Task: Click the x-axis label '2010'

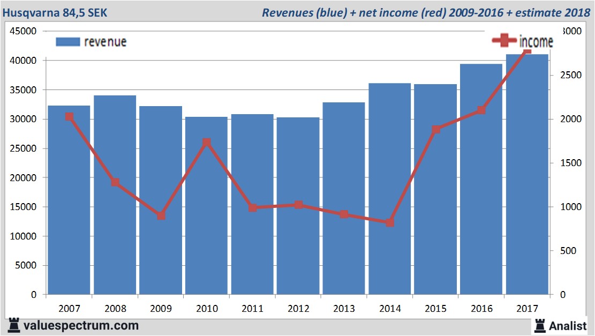Action: (207, 309)
